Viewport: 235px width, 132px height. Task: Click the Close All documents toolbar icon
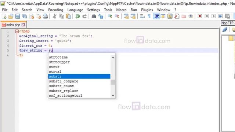(39, 16)
